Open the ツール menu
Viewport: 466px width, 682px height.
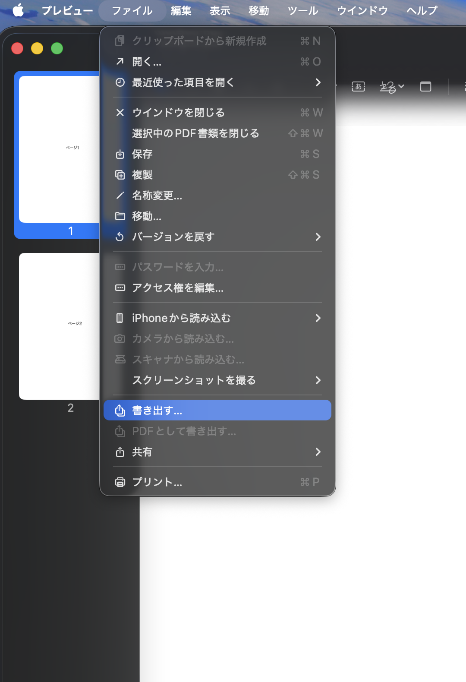[303, 10]
